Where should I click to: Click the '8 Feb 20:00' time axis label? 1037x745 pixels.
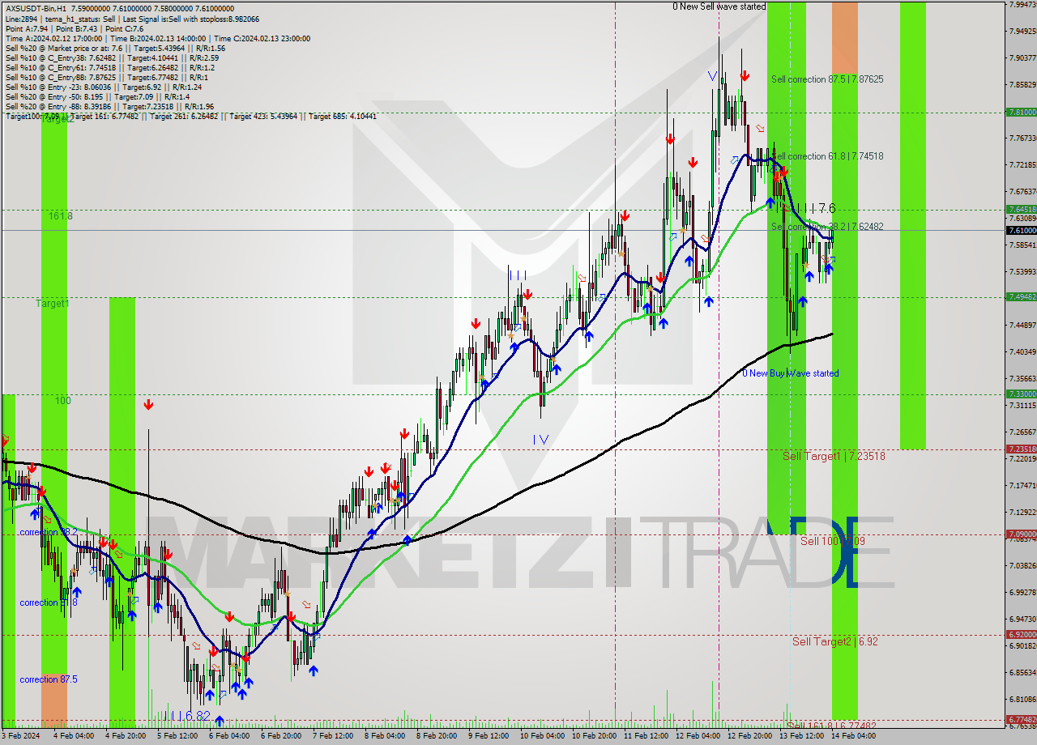click(437, 736)
